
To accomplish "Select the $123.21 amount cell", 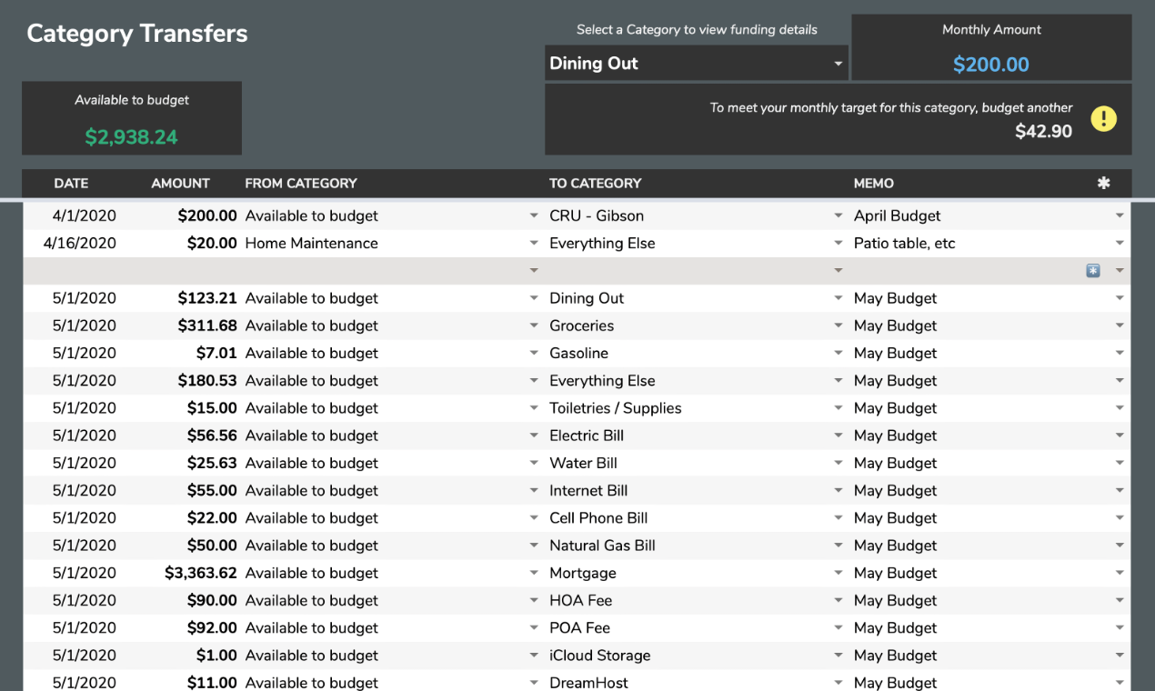I will [x=207, y=298].
